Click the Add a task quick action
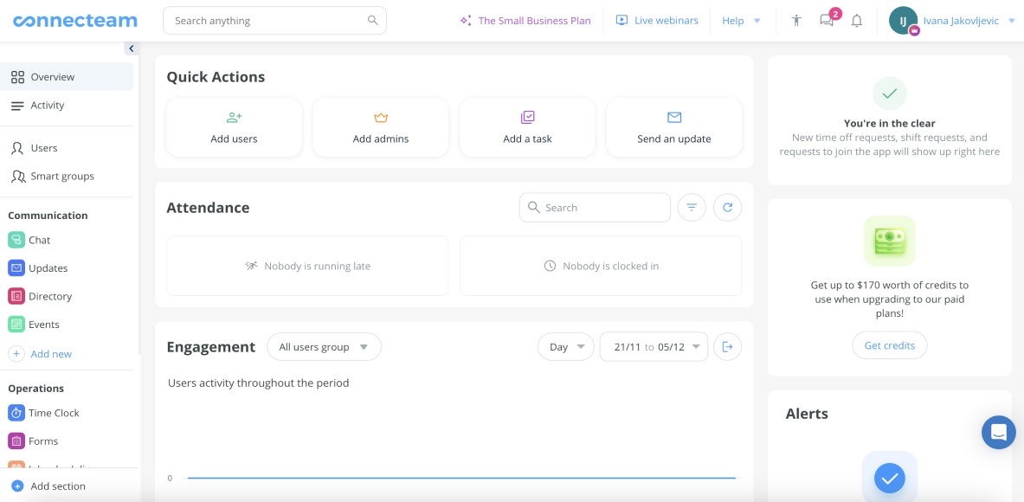 coord(528,127)
